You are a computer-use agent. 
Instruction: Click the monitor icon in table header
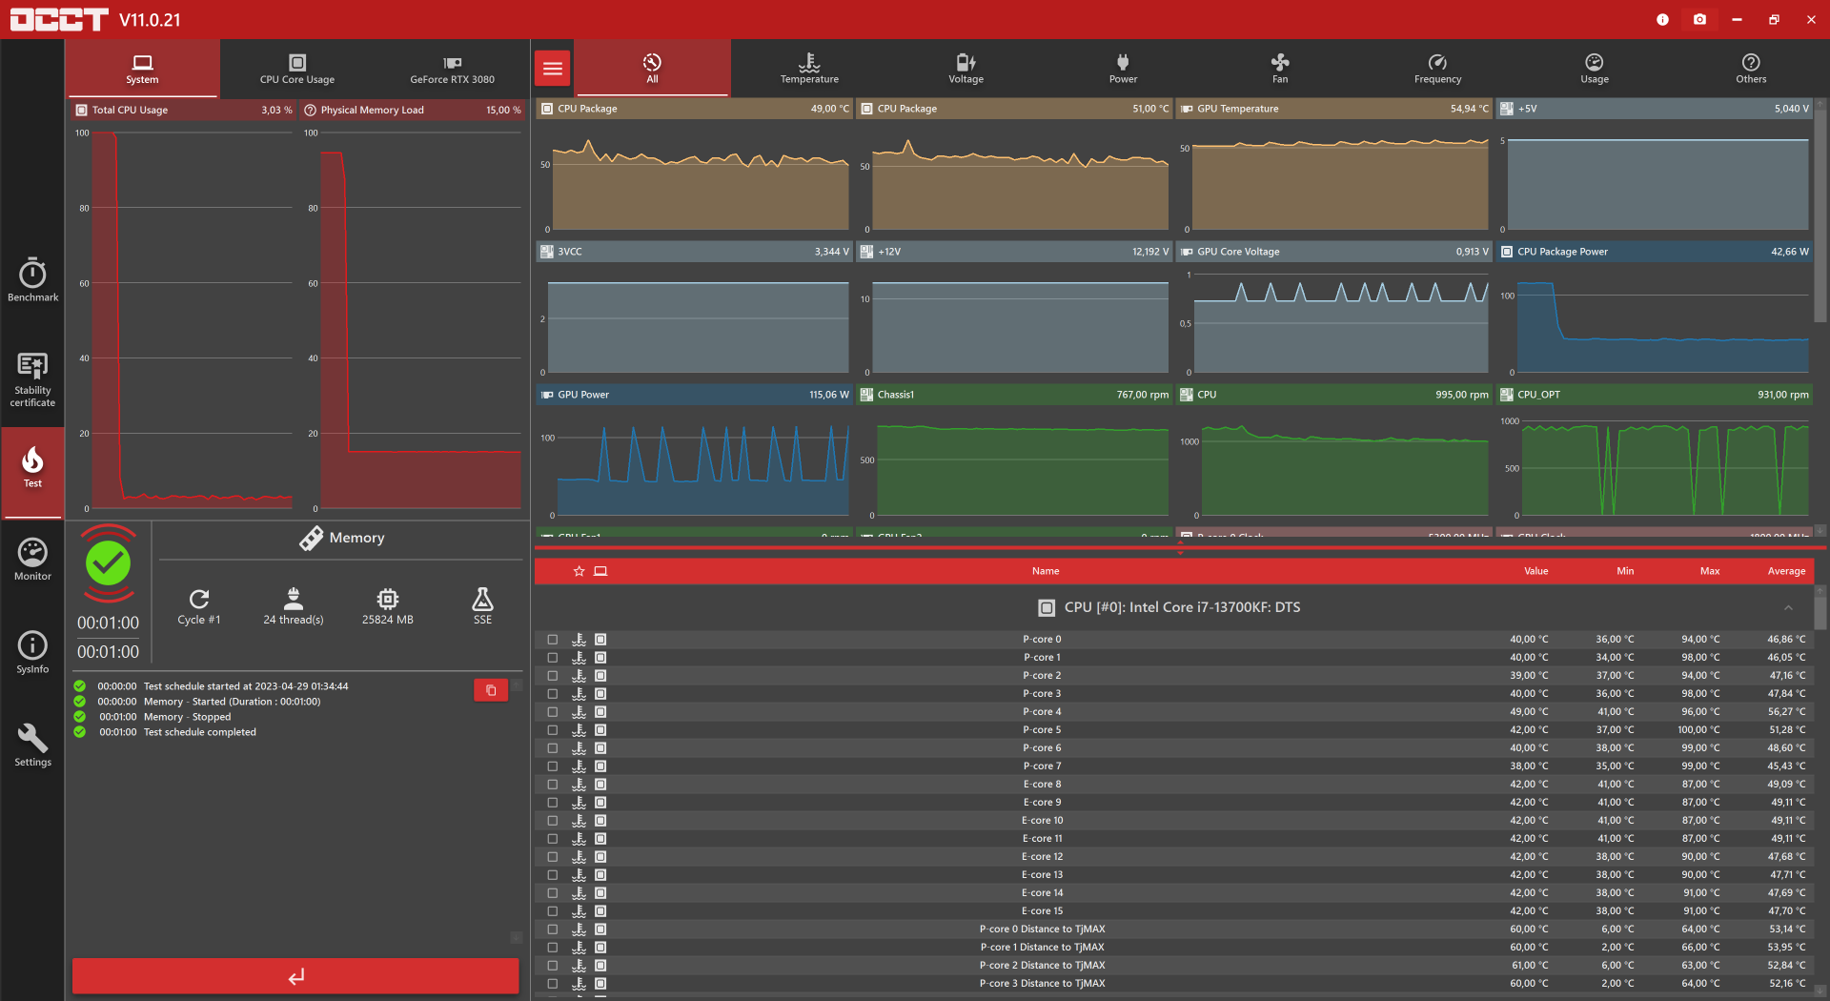600,571
